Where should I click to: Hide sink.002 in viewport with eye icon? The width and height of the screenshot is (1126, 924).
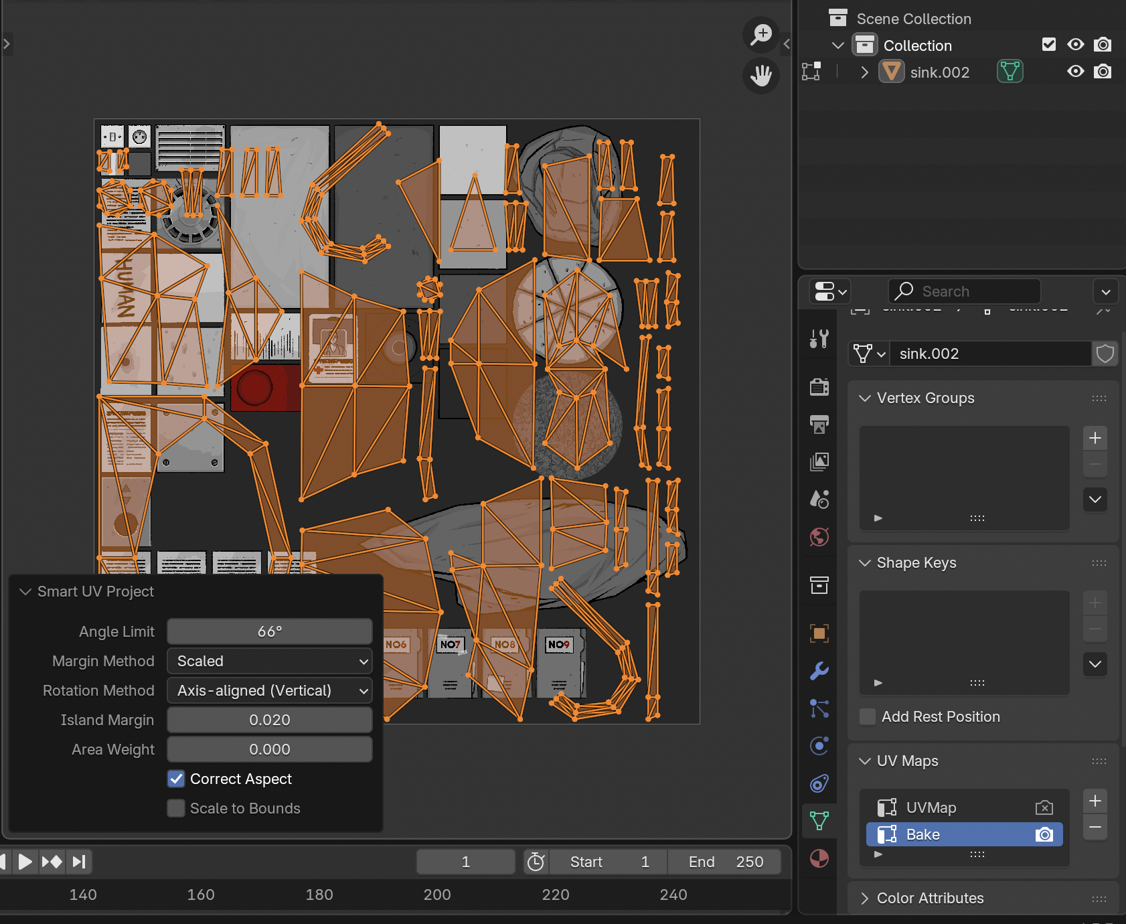pyautogui.click(x=1075, y=72)
